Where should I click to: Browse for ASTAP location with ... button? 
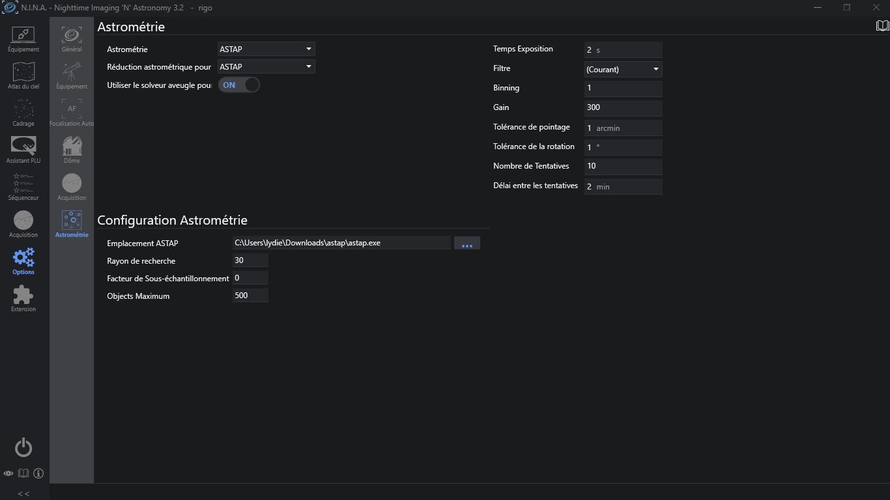pyautogui.click(x=467, y=243)
